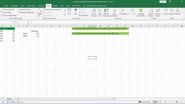
Task: Click the Sign in button
Action: tap(163, 2)
